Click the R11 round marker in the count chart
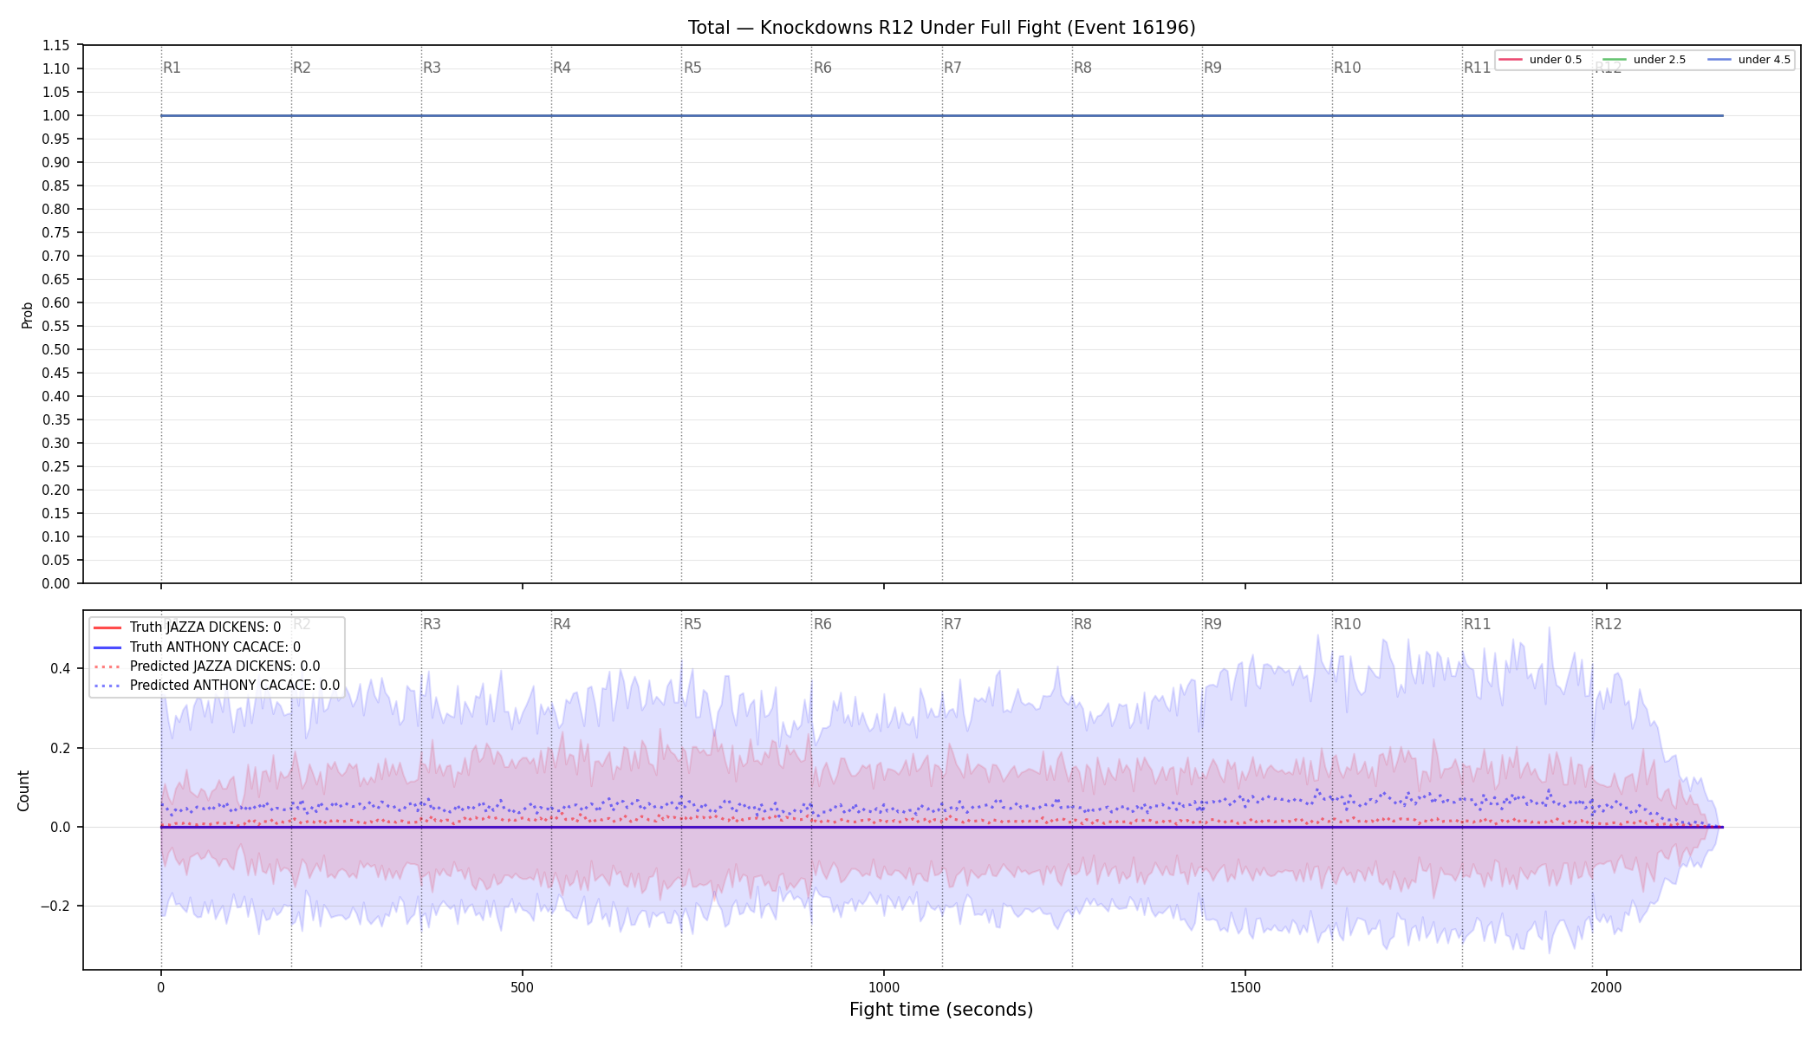1820x1040 pixels. click(x=1477, y=624)
